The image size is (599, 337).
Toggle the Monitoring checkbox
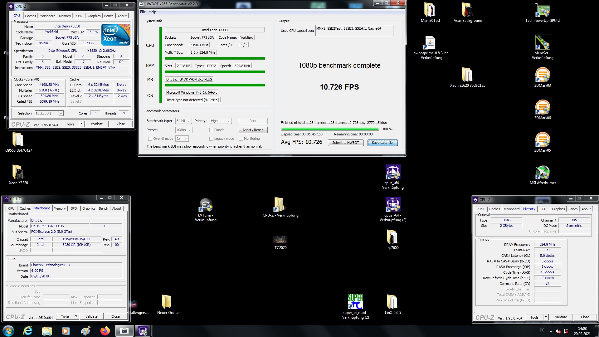coord(241,139)
